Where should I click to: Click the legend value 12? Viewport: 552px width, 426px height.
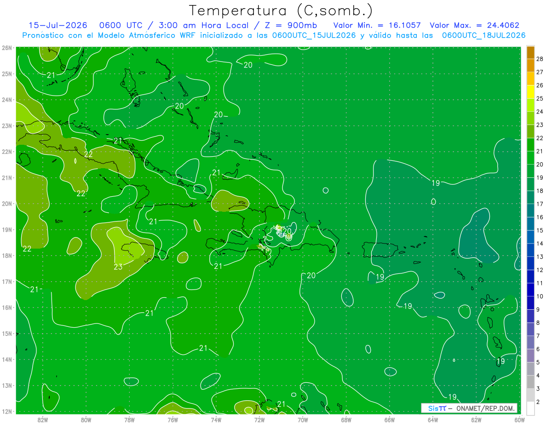[540, 270]
